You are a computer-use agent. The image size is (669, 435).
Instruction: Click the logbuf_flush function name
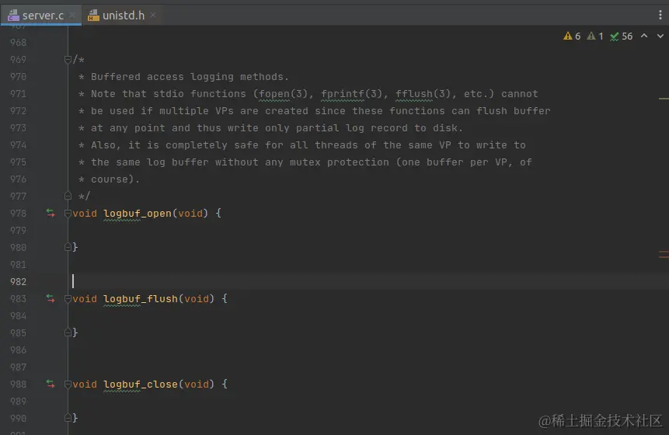coord(141,298)
